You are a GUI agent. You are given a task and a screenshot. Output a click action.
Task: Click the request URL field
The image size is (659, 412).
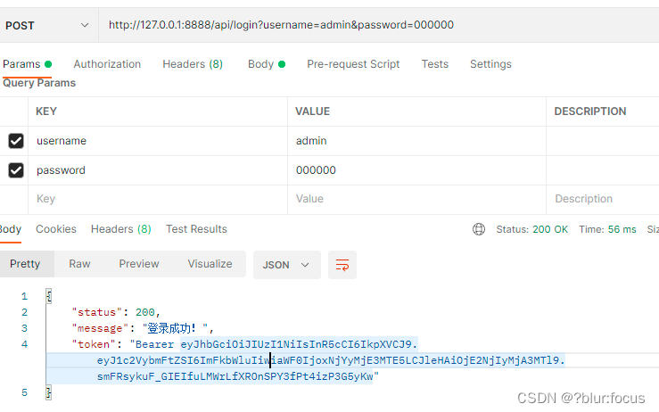tap(379, 25)
